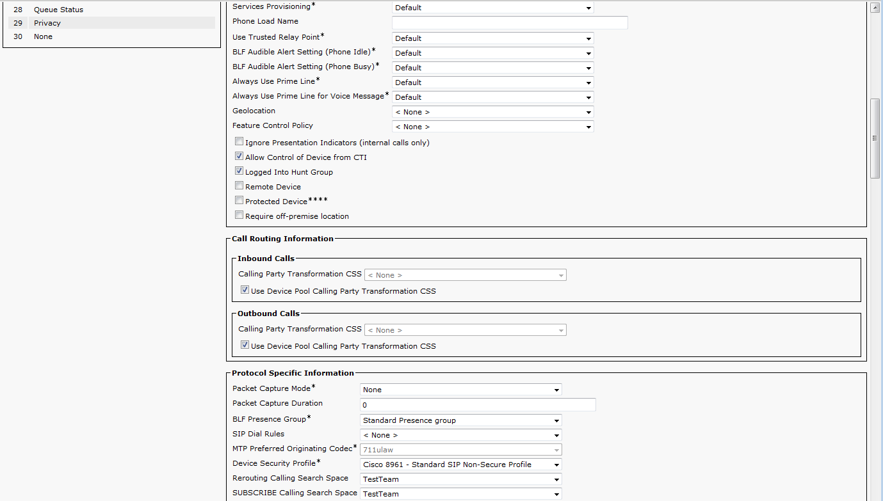883x501 pixels.
Task: Select Queue Status list item
Action: [x=58, y=10]
